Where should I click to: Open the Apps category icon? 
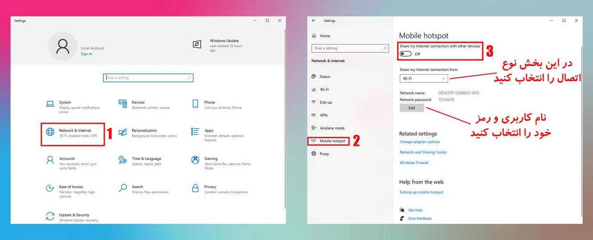coord(195,132)
